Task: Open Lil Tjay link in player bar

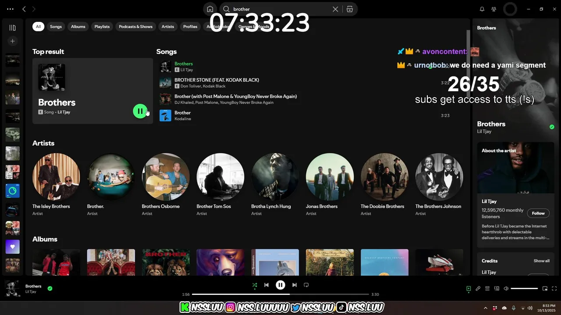Action: click(x=31, y=292)
